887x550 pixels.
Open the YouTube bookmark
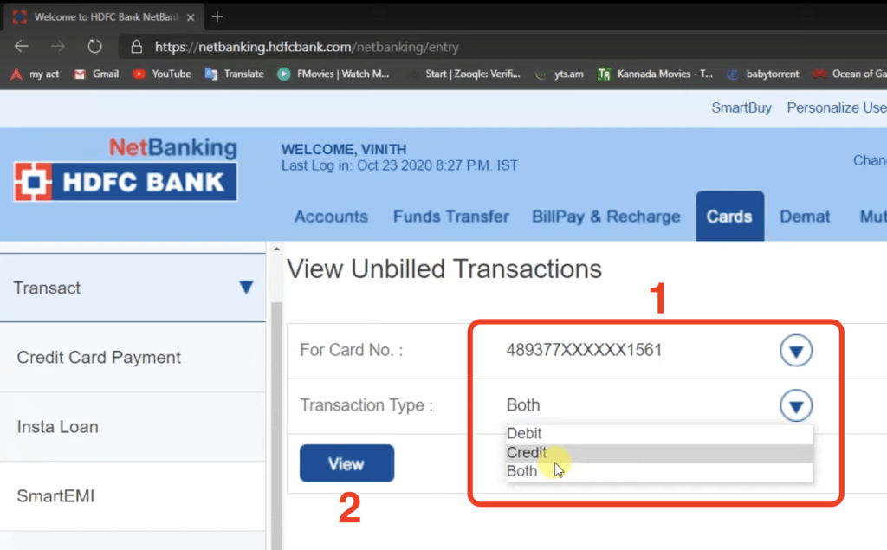tap(162, 74)
